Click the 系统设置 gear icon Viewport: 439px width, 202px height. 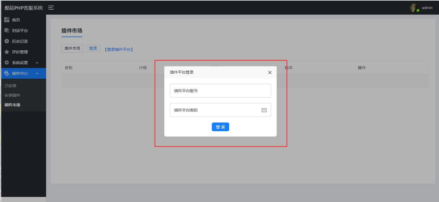(7, 63)
